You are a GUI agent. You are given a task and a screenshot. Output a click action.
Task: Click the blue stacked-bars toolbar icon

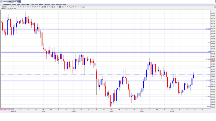(52, 7)
